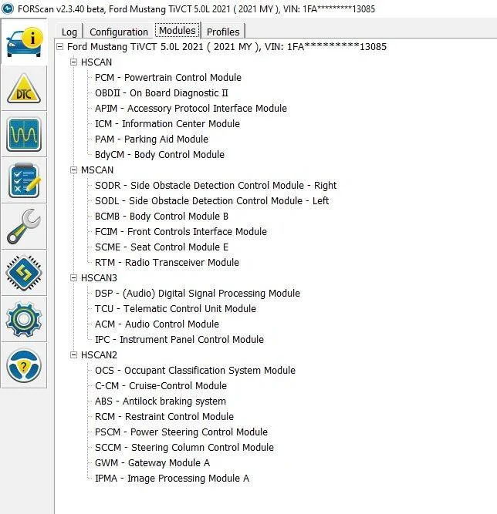Collapse the HSCAN branch
This screenshot has height=514, width=497.
tap(73, 62)
